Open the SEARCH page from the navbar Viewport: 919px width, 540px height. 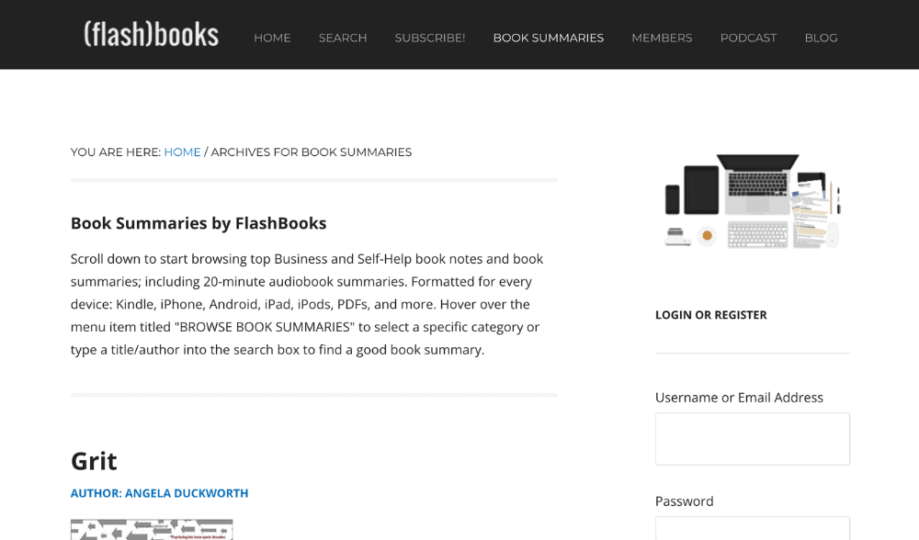point(343,38)
